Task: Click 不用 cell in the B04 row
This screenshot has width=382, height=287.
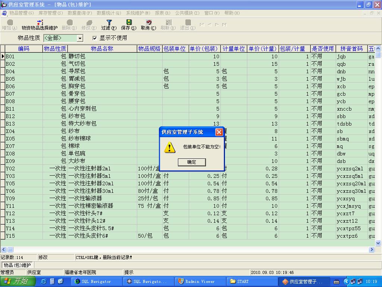Action: [323, 71]
